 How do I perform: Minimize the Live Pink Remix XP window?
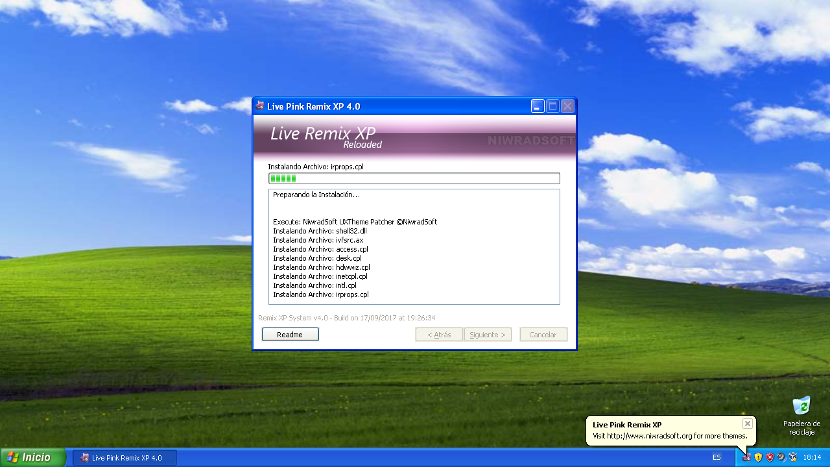pos(538,106)
